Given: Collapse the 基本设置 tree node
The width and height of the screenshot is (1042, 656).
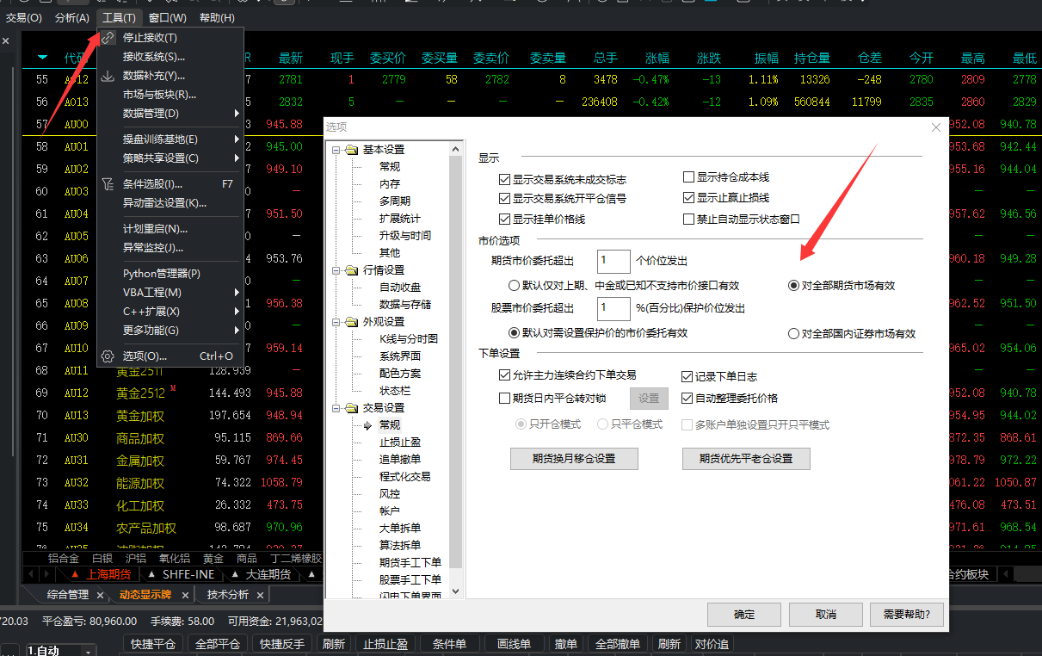Looking at the screenshot, I should pos(336,150).
